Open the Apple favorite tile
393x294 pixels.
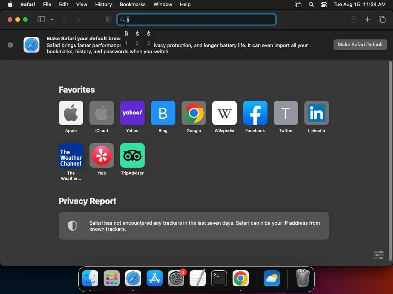tap(71, 113)
